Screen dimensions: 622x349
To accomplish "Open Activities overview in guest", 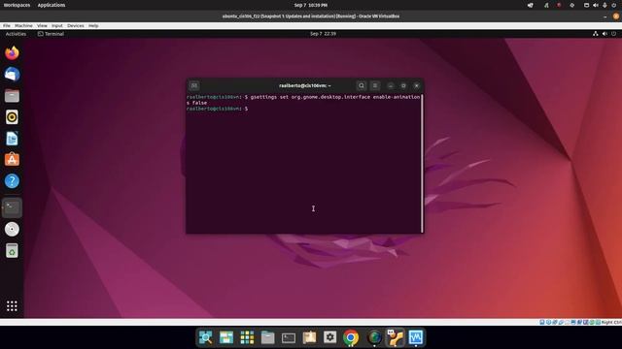I will point(16,34).
